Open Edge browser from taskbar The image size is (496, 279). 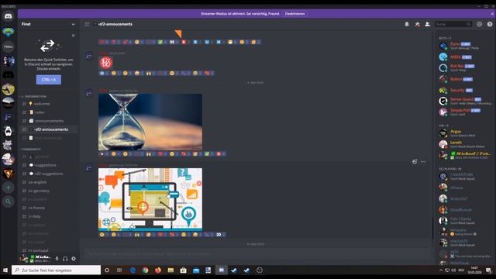click(x=133, y=270)
